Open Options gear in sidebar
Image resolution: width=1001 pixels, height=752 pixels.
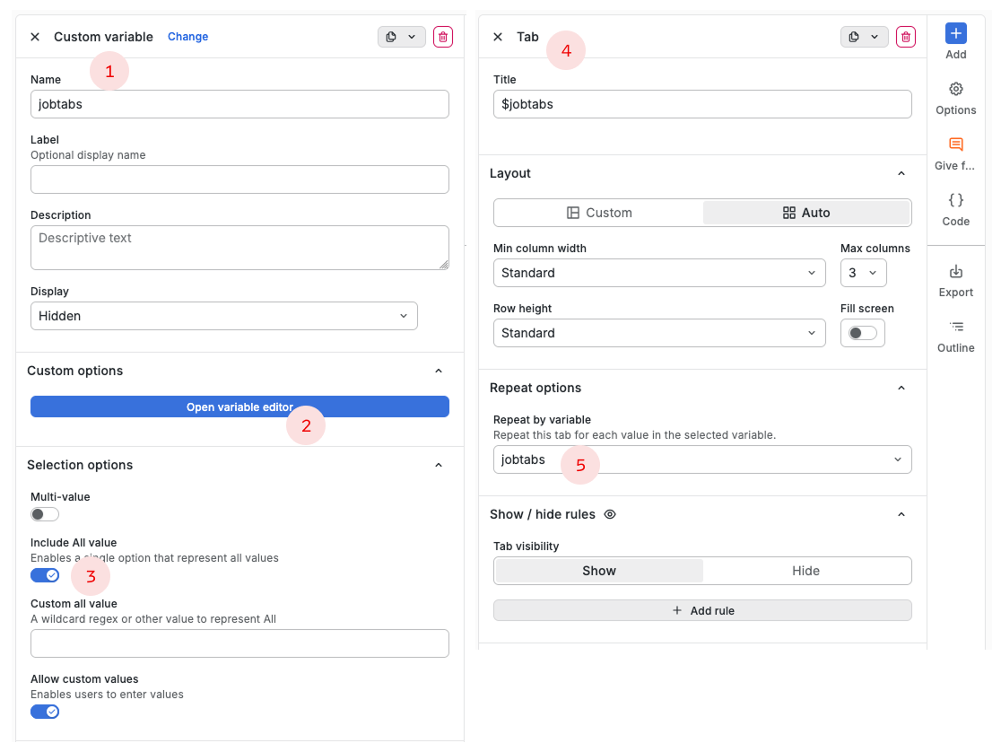coord(955,89)
